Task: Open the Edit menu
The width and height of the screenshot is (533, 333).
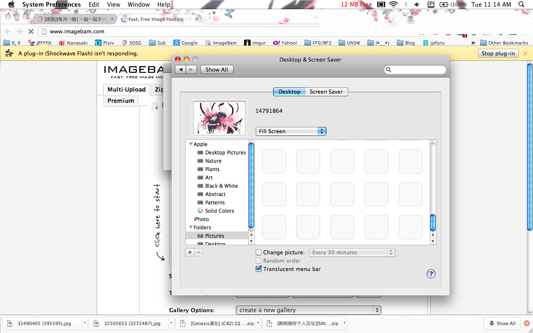Action: (94, 5)
